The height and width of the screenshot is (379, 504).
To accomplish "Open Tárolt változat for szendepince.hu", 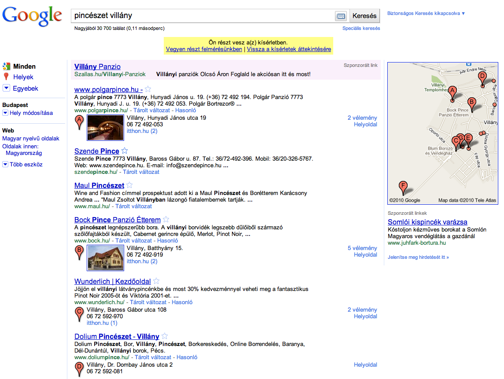I will click(x=141, y=172).
